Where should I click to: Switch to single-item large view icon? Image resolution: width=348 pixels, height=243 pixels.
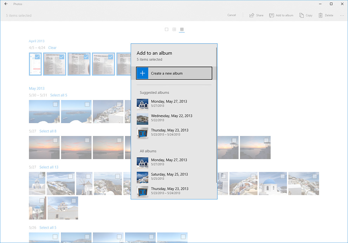point(167,29)
